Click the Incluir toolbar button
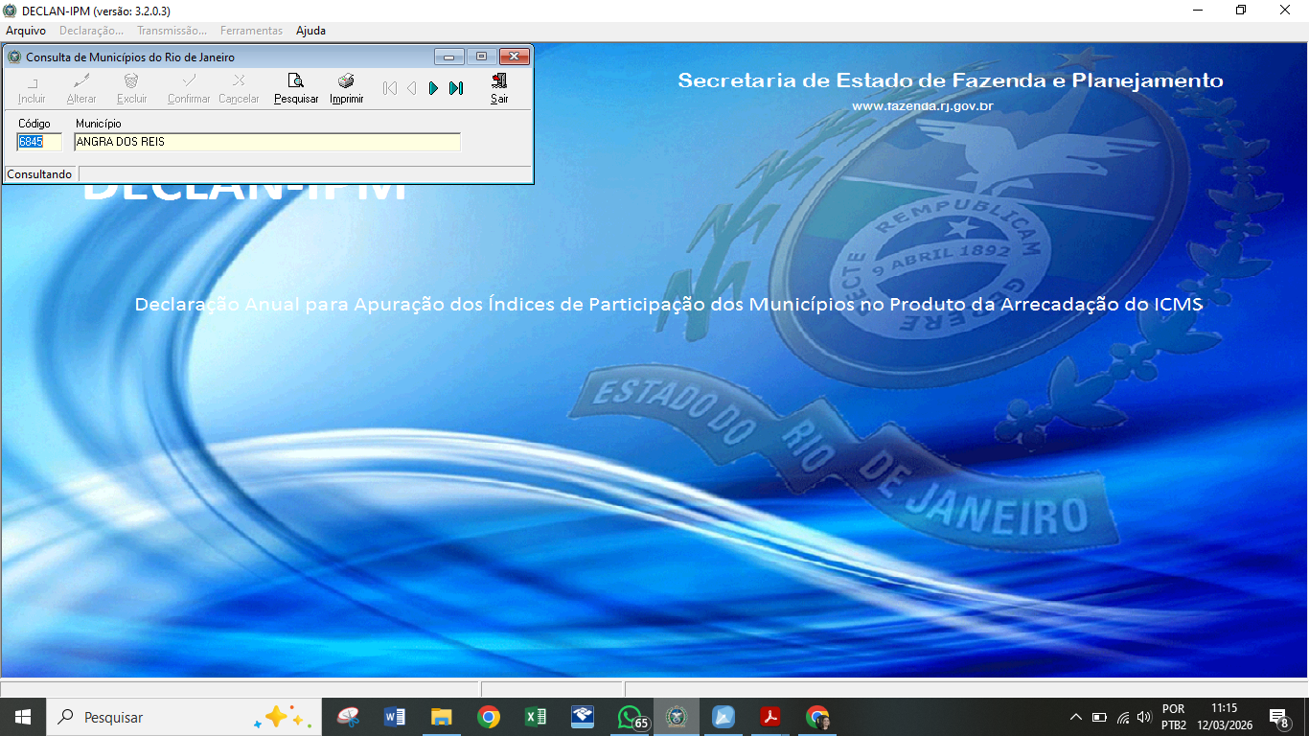 [32, 88]
